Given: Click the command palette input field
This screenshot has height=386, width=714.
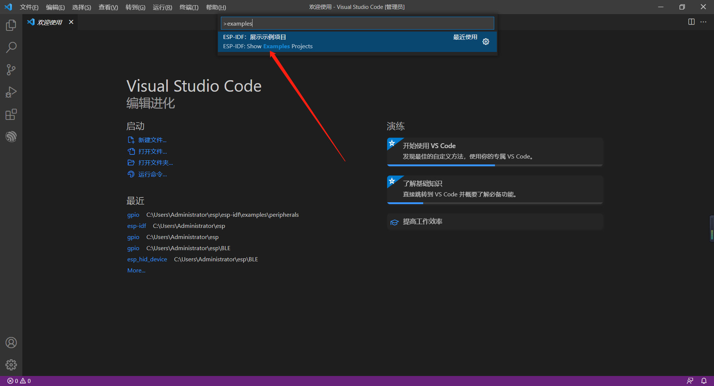Looking at the screenshot, I should 357,23.
